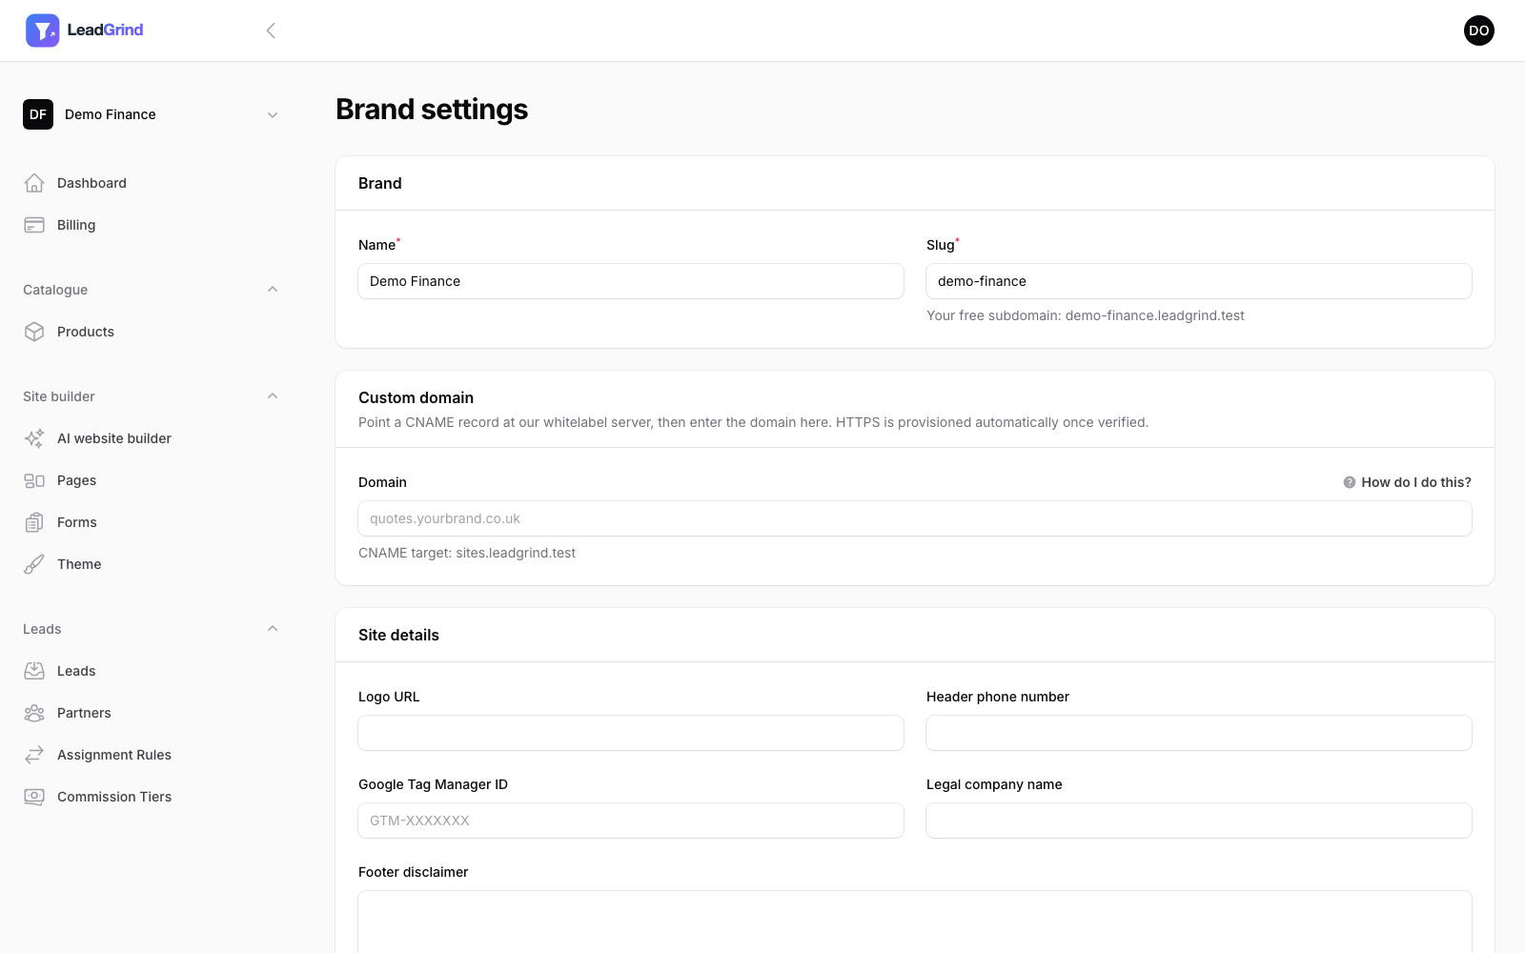The image size is (1525, 953).
Task: Open Products in the sidebar
Action: [x=152, y=332]
